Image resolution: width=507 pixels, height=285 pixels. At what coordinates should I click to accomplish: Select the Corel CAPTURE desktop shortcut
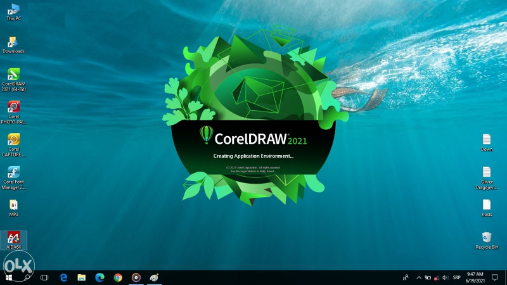[x=13, y=145]
